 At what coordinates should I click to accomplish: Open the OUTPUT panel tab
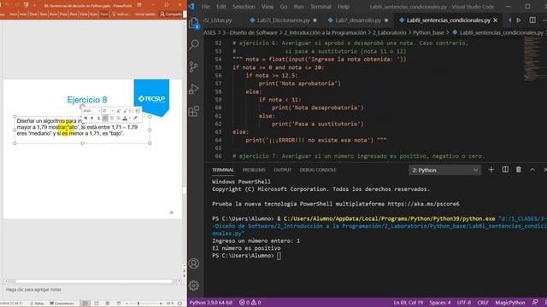[282, 170]
